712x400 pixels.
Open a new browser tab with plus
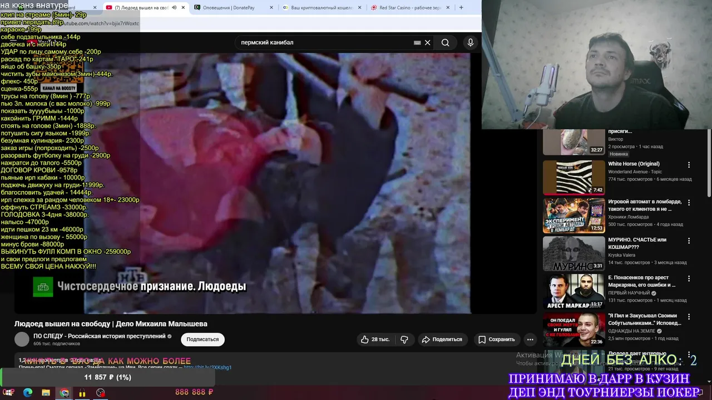tap(461, 8)
